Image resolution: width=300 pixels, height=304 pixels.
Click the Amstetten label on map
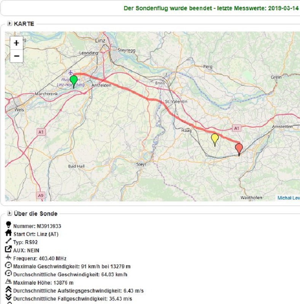click(x=282, y=127)
